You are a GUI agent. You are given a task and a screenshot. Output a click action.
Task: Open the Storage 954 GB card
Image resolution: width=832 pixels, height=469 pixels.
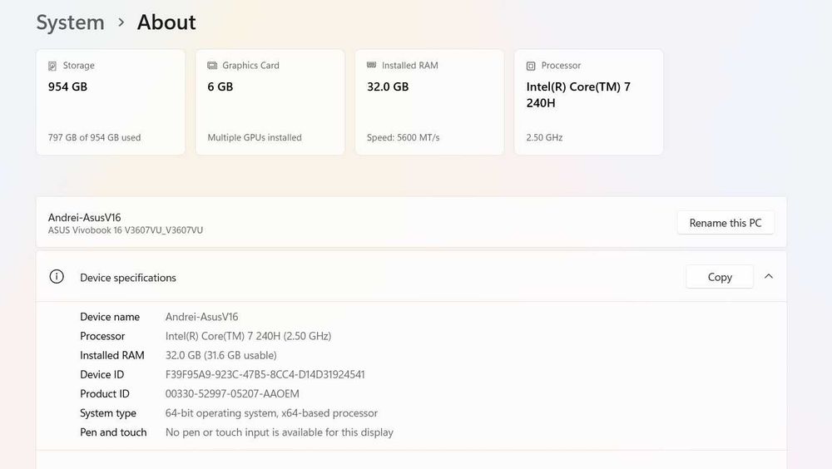point(111,102)
